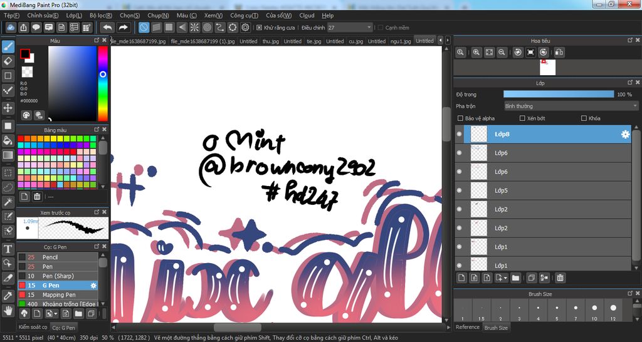Enable the Xén bớt checkbox
Screen dimensions: 642x342
[x=522, y=118]
